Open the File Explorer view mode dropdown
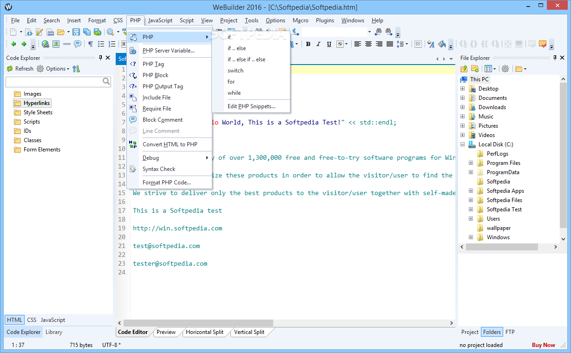The width and height of the screenshot is (571, 353). coord(495,69)
